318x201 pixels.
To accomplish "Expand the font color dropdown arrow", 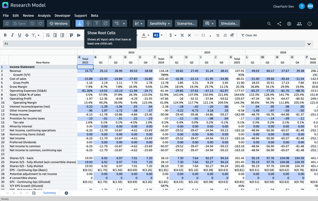I will pos(149,35).
